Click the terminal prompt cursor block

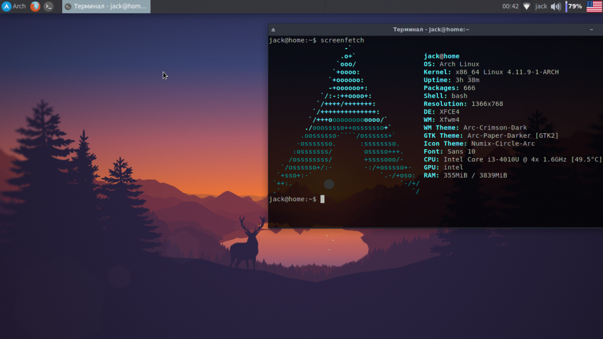click(x=322, y=199)
